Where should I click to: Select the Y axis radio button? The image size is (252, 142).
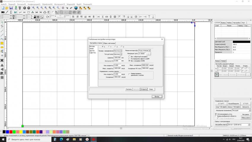pyautogui.click(x=109, y=47)
